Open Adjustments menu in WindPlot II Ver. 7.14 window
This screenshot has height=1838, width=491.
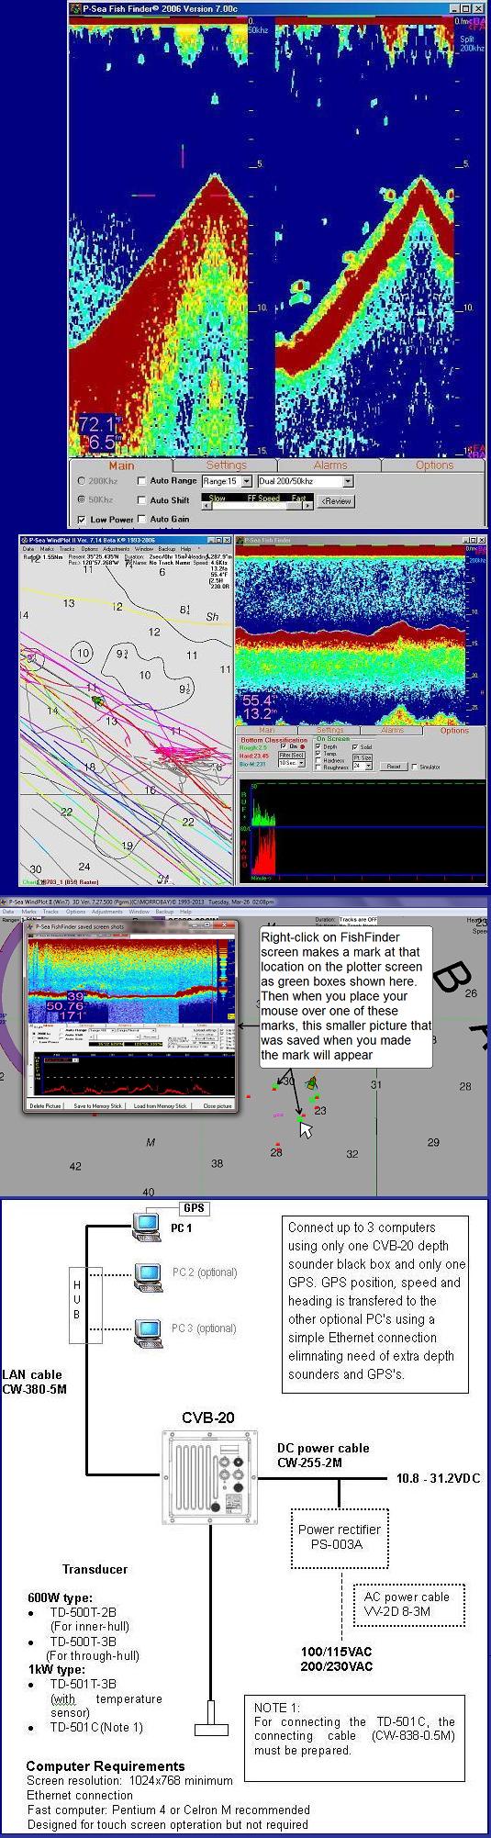pos(116,549)
